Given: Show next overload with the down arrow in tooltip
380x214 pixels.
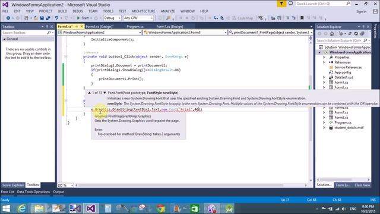Looking at the screenshot, I should pyautogui.click(x=104, y=93).
